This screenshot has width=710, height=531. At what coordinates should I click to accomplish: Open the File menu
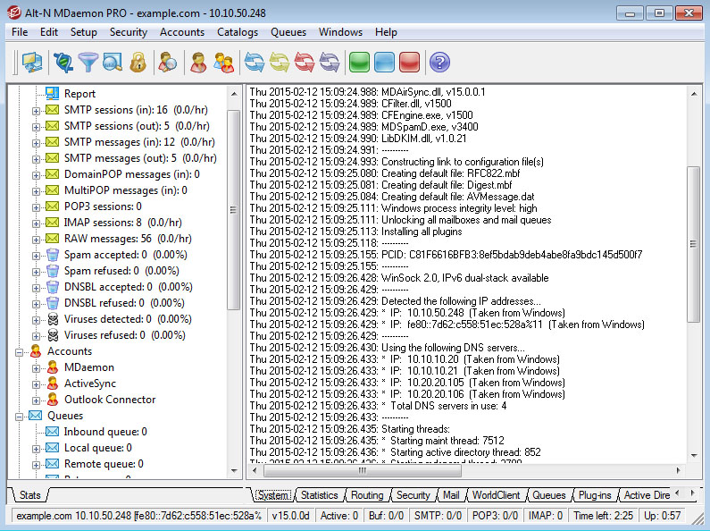[x=20, y=32]
